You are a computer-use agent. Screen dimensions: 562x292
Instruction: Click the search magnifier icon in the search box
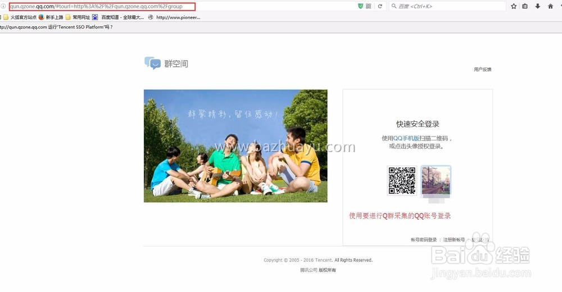pos(393,6)
